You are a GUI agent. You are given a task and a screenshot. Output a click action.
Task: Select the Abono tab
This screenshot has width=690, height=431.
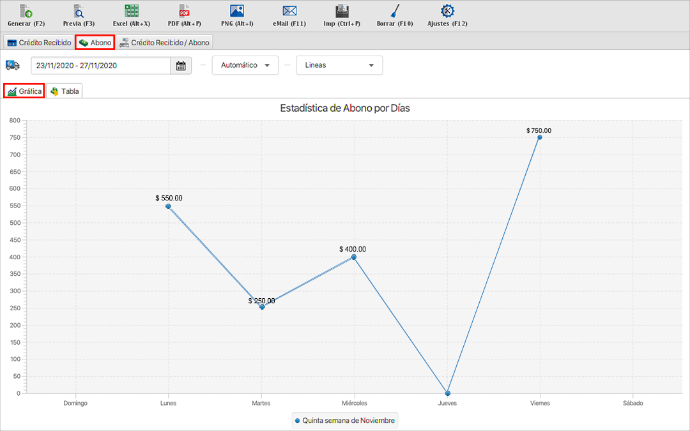[95, 43]
